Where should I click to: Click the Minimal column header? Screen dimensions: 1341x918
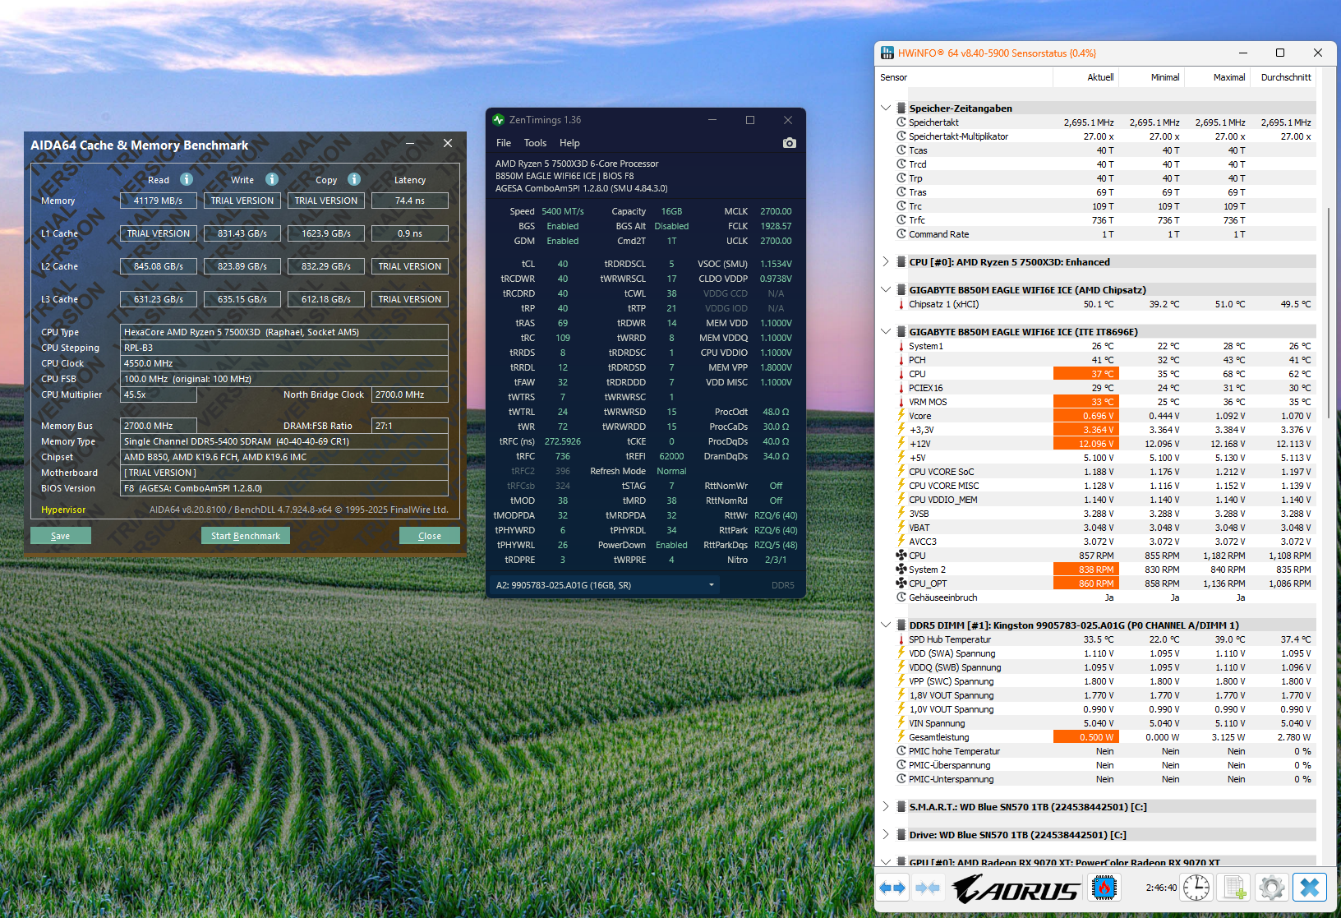click(1151, 77)
